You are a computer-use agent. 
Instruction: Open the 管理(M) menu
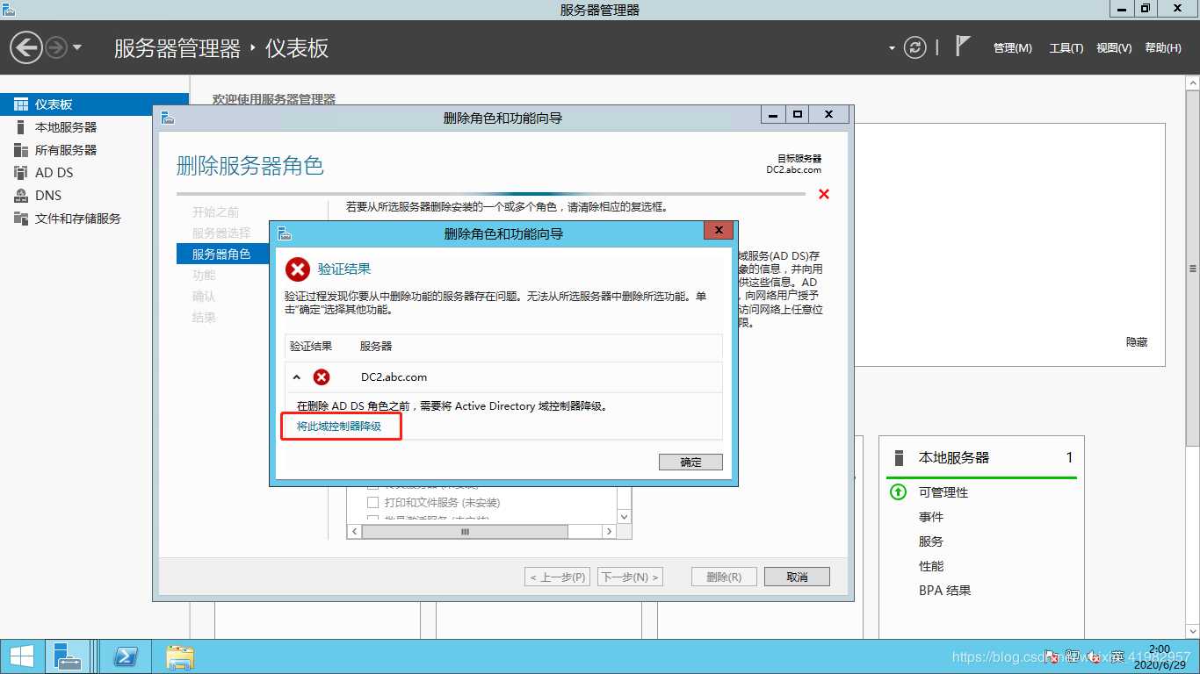click(x=1012, y=48)
